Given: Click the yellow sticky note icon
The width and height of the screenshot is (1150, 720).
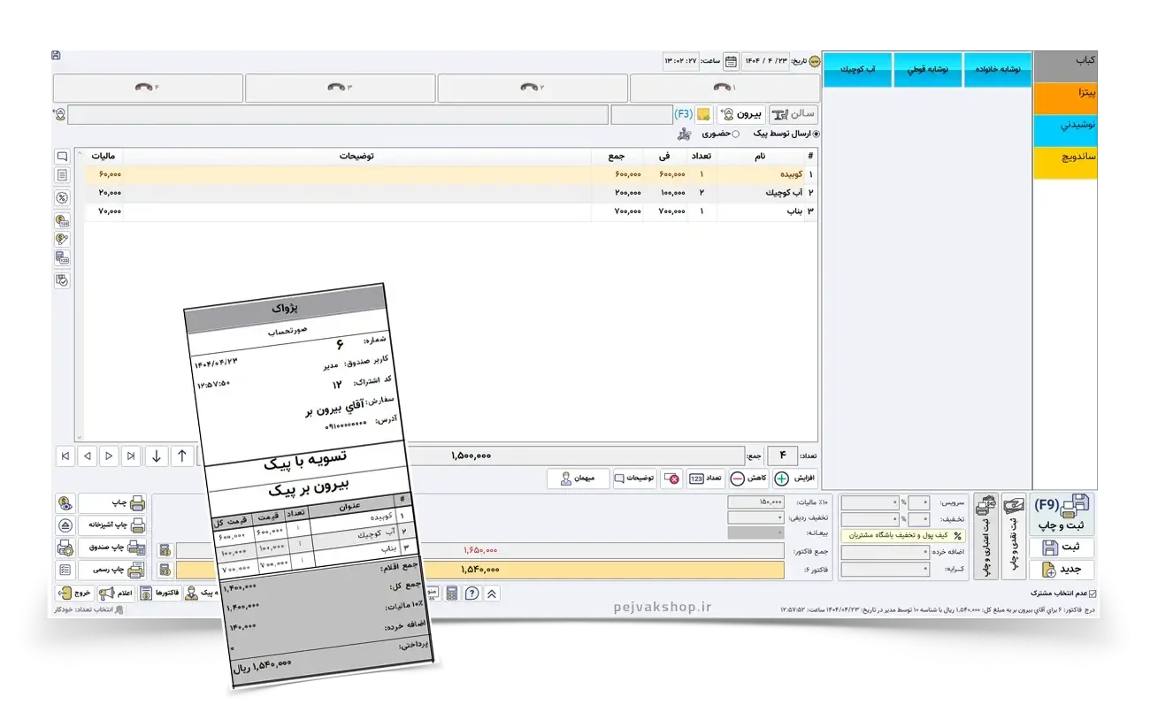Looking at the screenshot, I should point(703,114).
